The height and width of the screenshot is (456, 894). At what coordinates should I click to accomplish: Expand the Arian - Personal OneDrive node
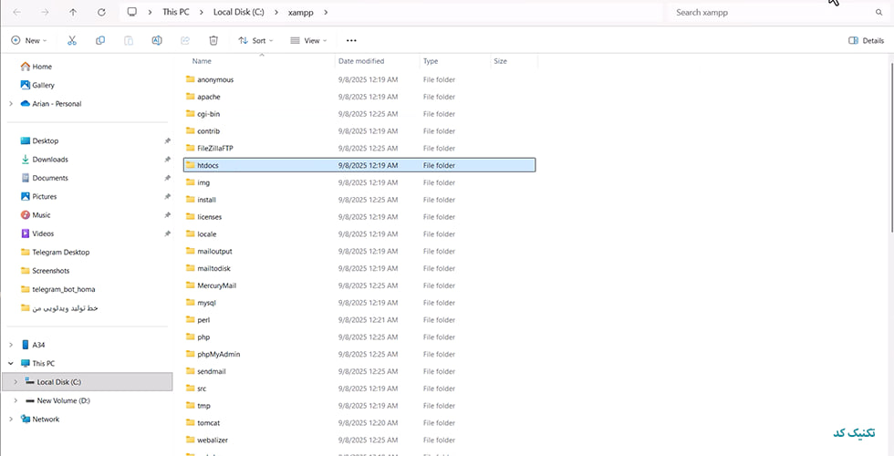point(11,104)
